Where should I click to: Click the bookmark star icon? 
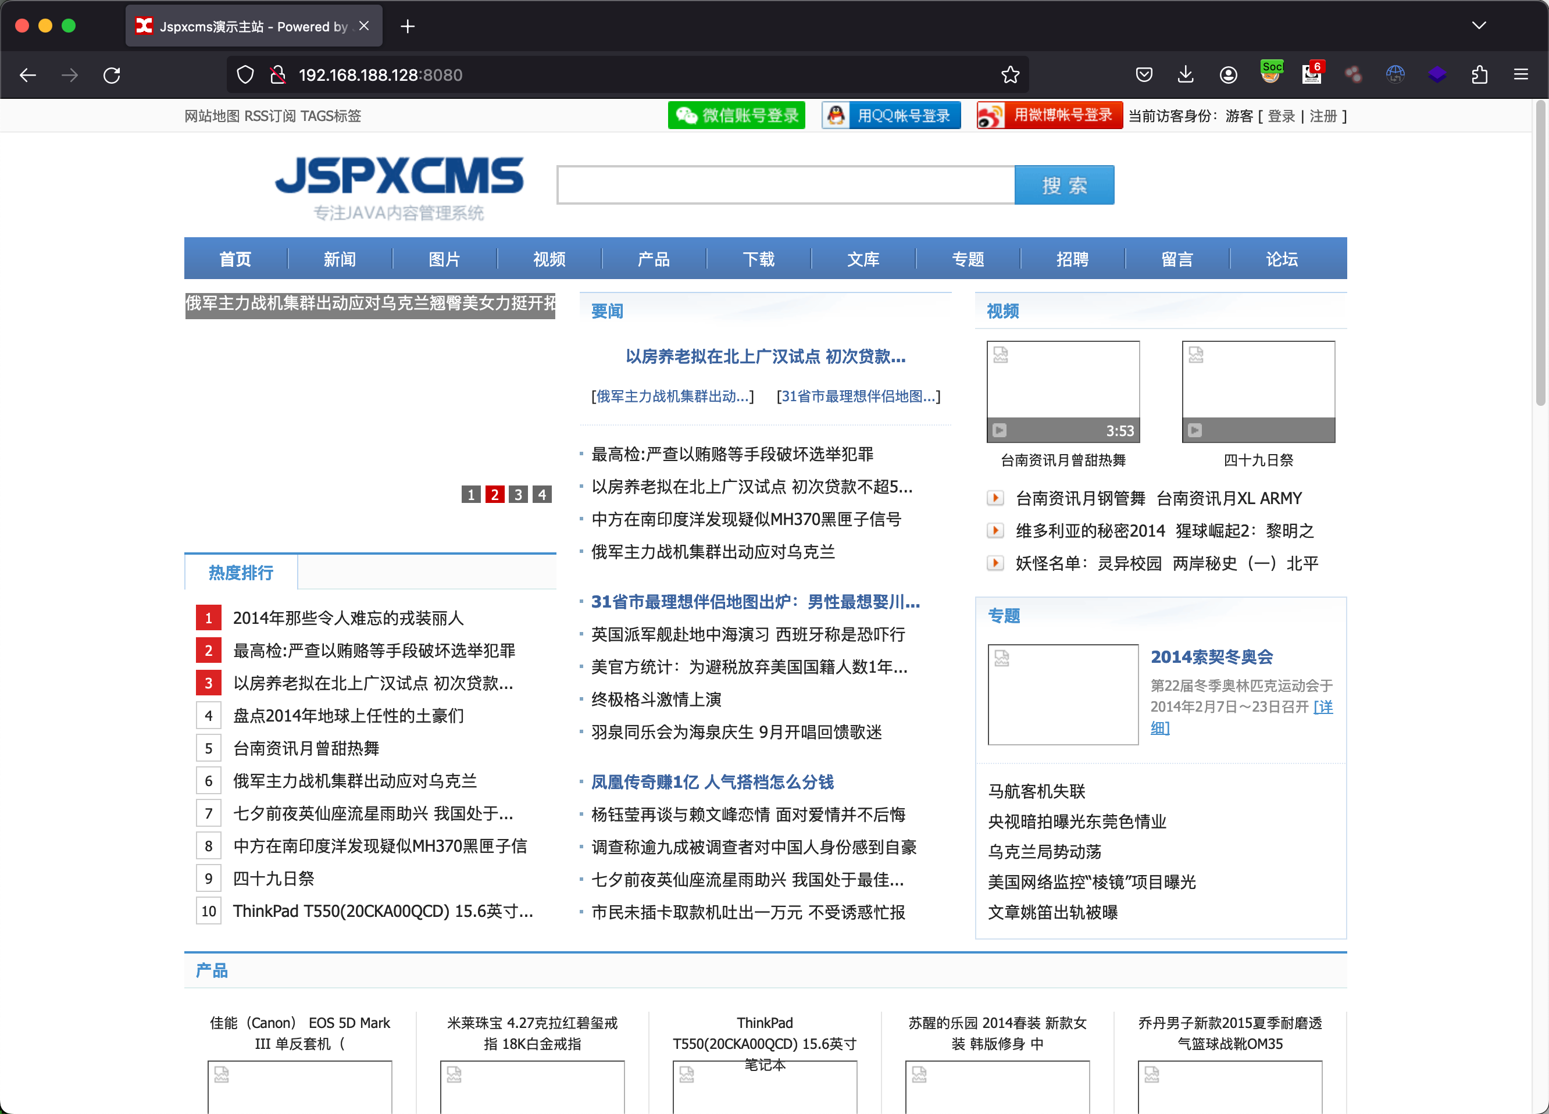1010,74
